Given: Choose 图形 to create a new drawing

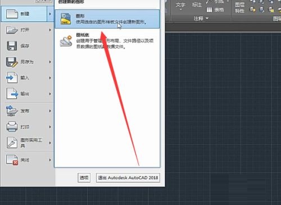Looking at the screenshot, I should click(107, 19).
